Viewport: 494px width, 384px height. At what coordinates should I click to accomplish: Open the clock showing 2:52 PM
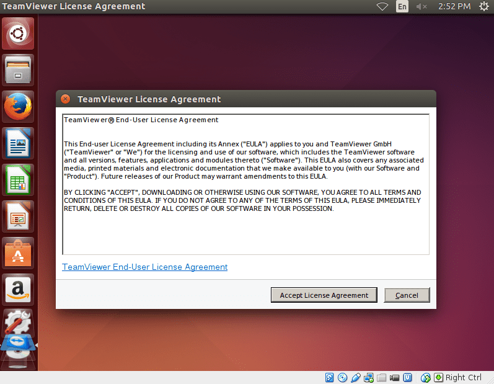pyautogui.click(x=454, y=6)
